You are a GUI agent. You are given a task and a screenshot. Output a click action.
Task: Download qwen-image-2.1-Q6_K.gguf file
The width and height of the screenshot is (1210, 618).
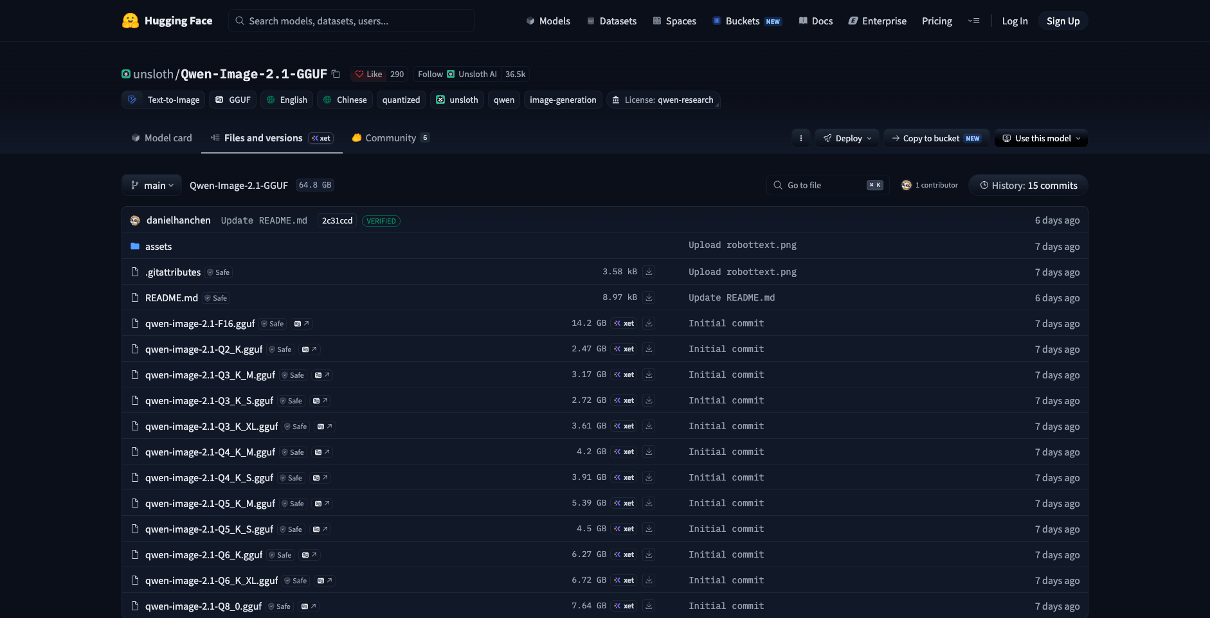click(649, 554)
